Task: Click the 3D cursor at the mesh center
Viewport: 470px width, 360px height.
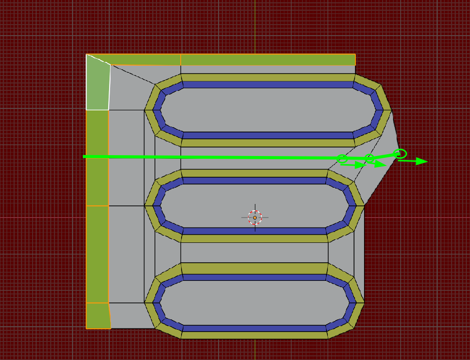Action: [256, 218]
